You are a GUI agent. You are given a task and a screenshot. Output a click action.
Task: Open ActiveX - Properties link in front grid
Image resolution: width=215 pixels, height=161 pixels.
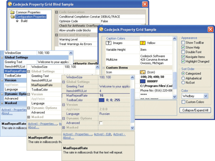(x=77, y=134)
